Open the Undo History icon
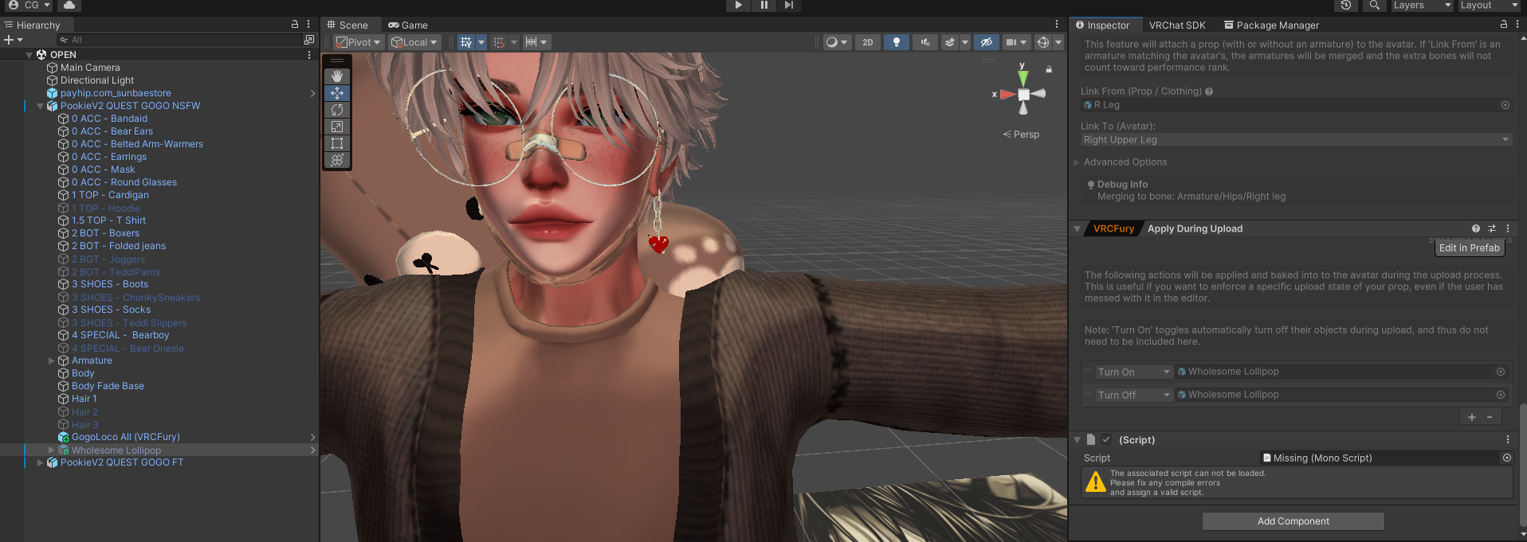Image resolution: width=1527 pixels, height=542 pixels. point(1346,6)
